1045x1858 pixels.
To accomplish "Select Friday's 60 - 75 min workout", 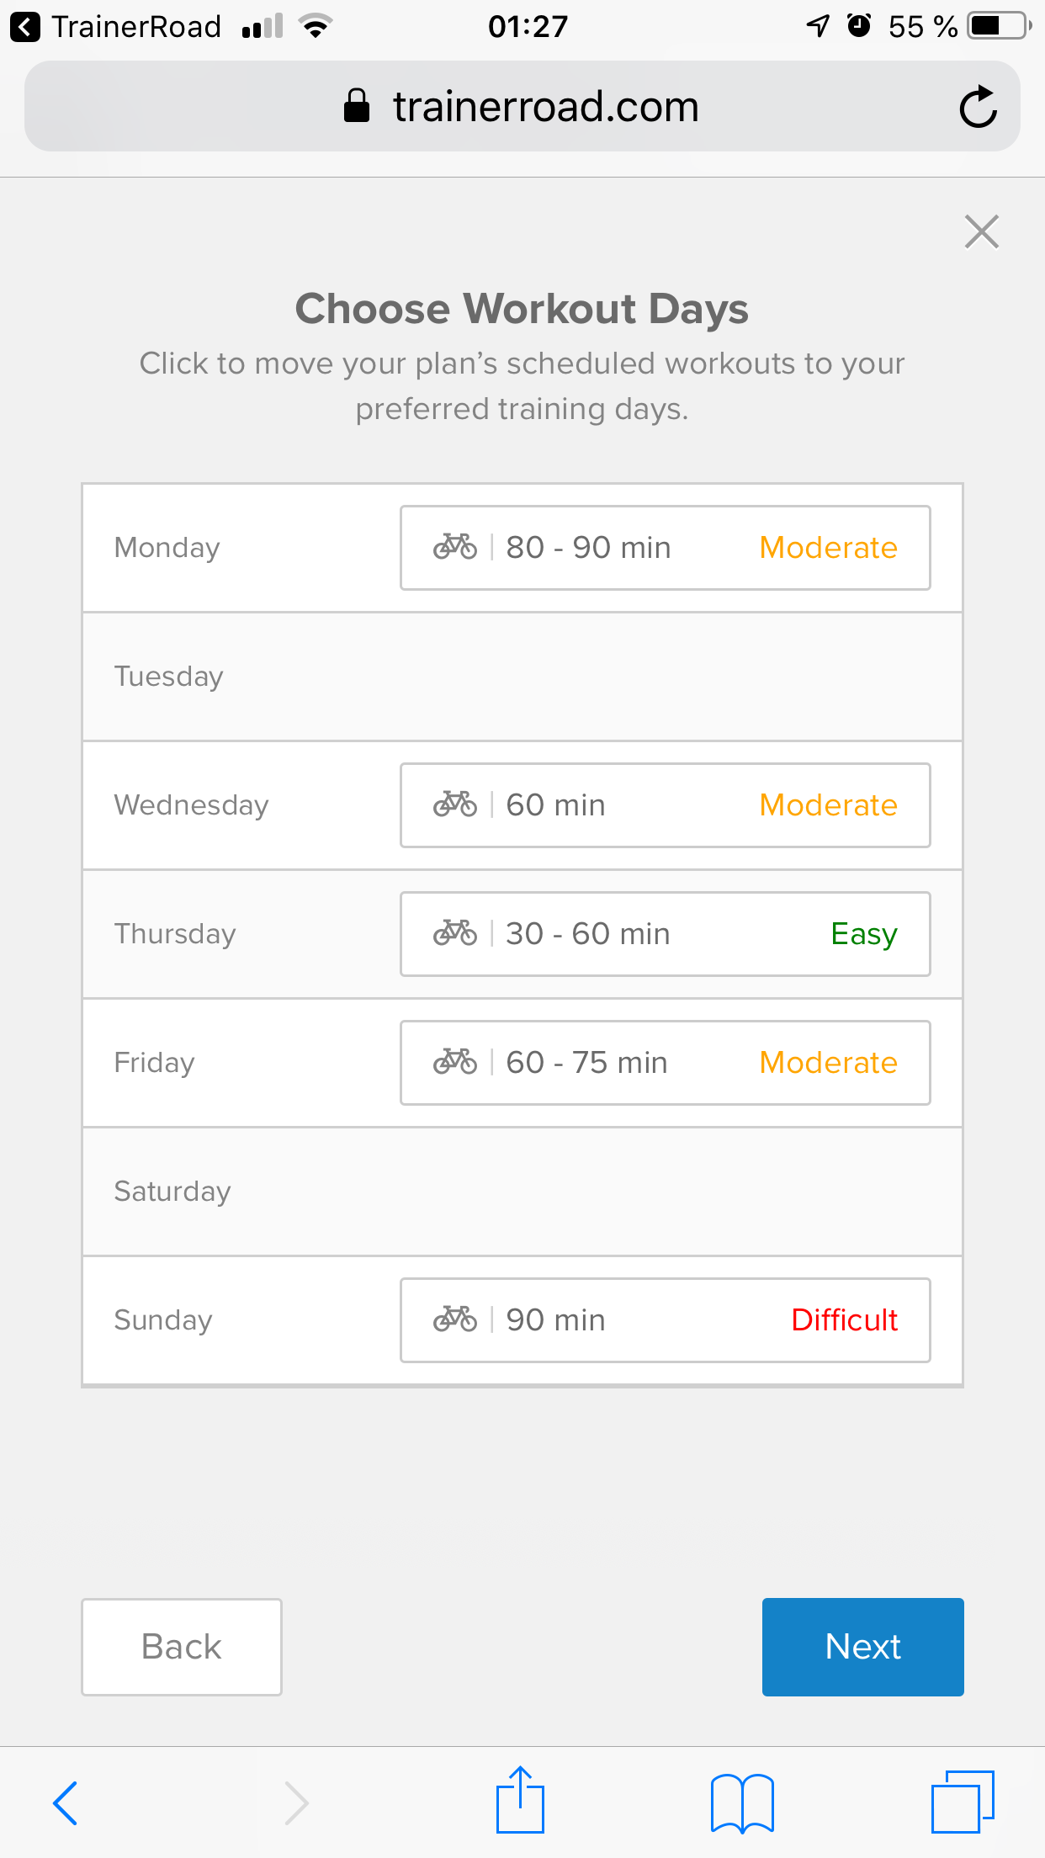I will (665, 1063).
